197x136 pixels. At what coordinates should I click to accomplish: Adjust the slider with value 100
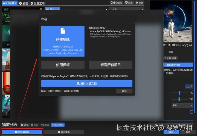click(179, 99)
